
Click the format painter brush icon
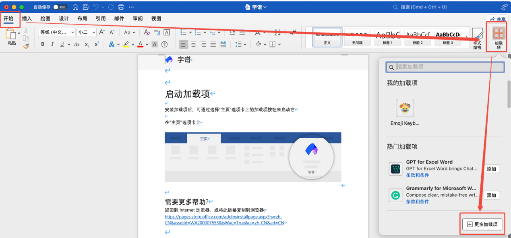point(26,46)
